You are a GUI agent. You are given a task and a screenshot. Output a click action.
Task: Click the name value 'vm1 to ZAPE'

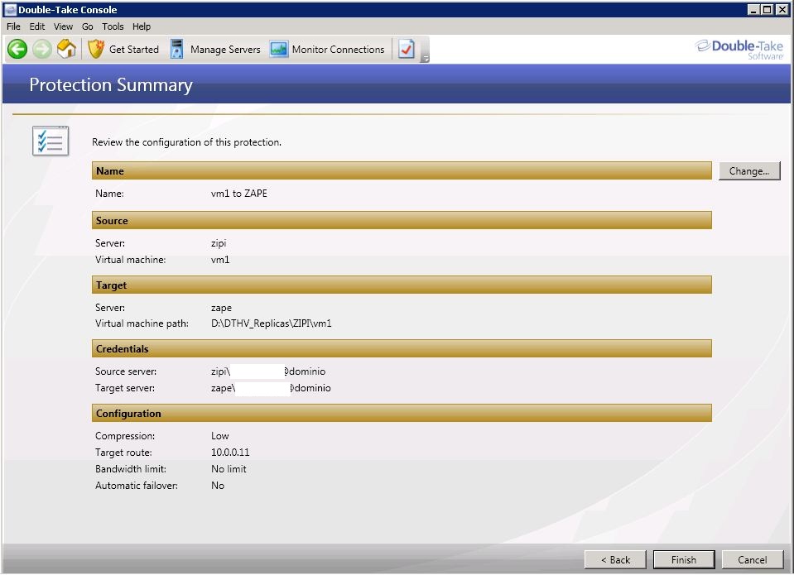(x=239, y=194)
